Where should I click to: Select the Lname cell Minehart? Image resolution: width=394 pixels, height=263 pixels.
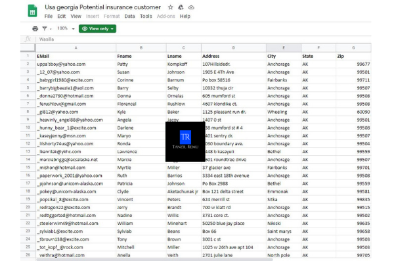pos(184,224)
